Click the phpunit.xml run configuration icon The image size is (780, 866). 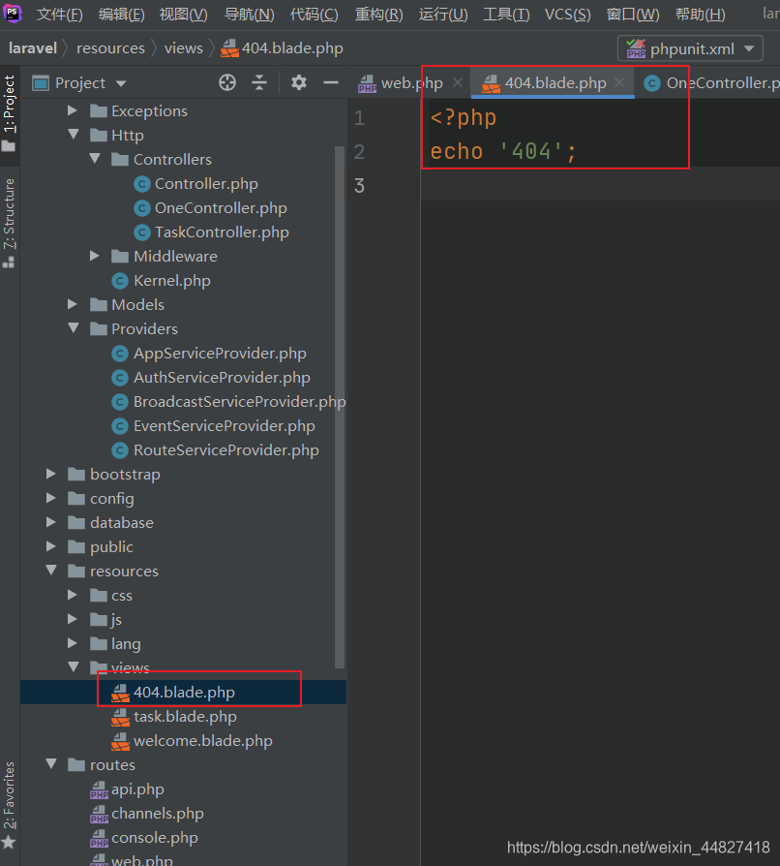(x=636, y=48)
